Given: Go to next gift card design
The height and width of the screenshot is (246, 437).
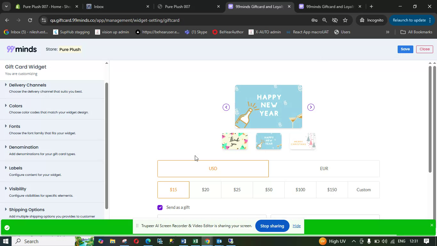Looking at the screenshot, I should pos(311,107).
